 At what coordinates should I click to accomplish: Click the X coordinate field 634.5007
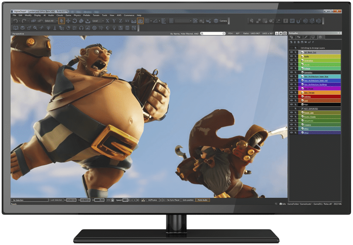click(x=71, y=200)
